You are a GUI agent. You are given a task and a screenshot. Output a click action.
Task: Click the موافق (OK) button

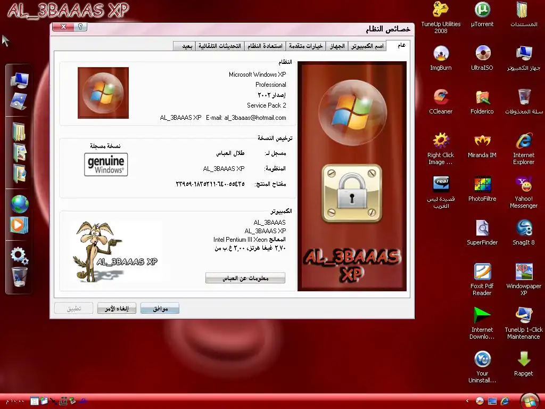(160, 308)
